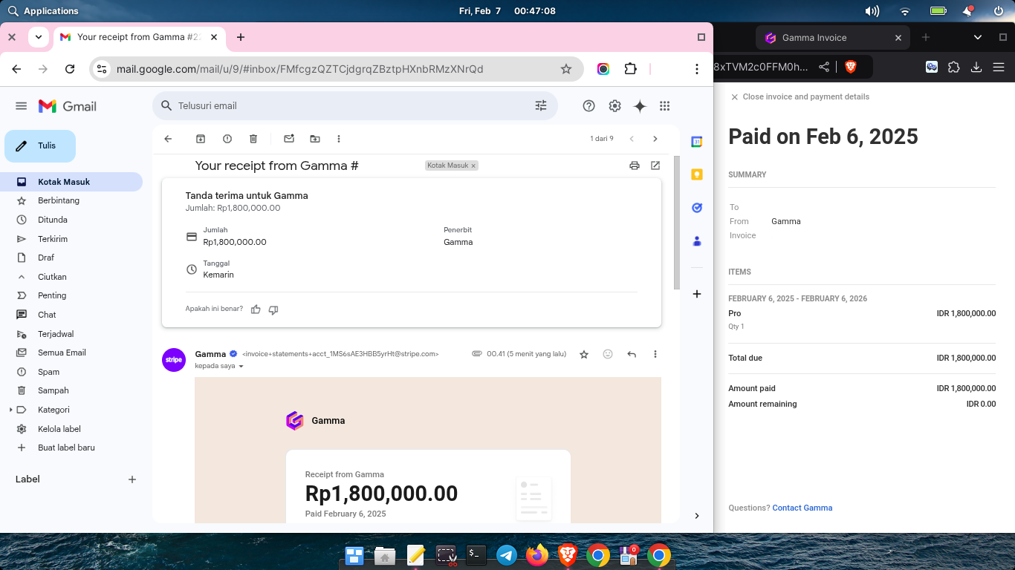
Task: Expand the Kategori label list
Action: (x=10, y=410)
